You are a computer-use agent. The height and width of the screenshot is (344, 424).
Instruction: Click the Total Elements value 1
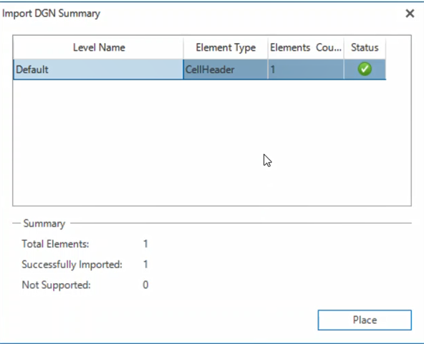click(145, 244)
